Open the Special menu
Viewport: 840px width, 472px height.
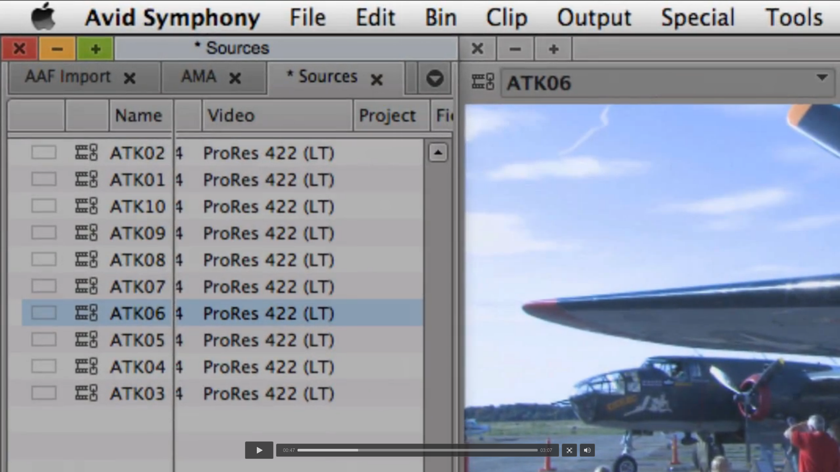(698, 18)
